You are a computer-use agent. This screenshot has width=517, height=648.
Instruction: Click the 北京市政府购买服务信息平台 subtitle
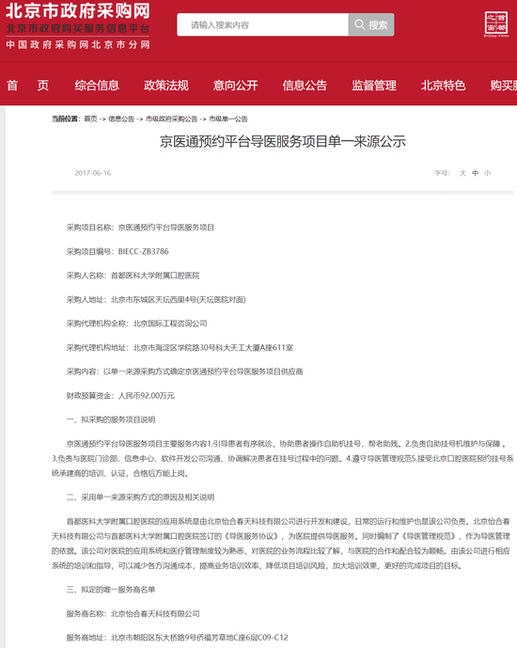[x=78, y=29]
